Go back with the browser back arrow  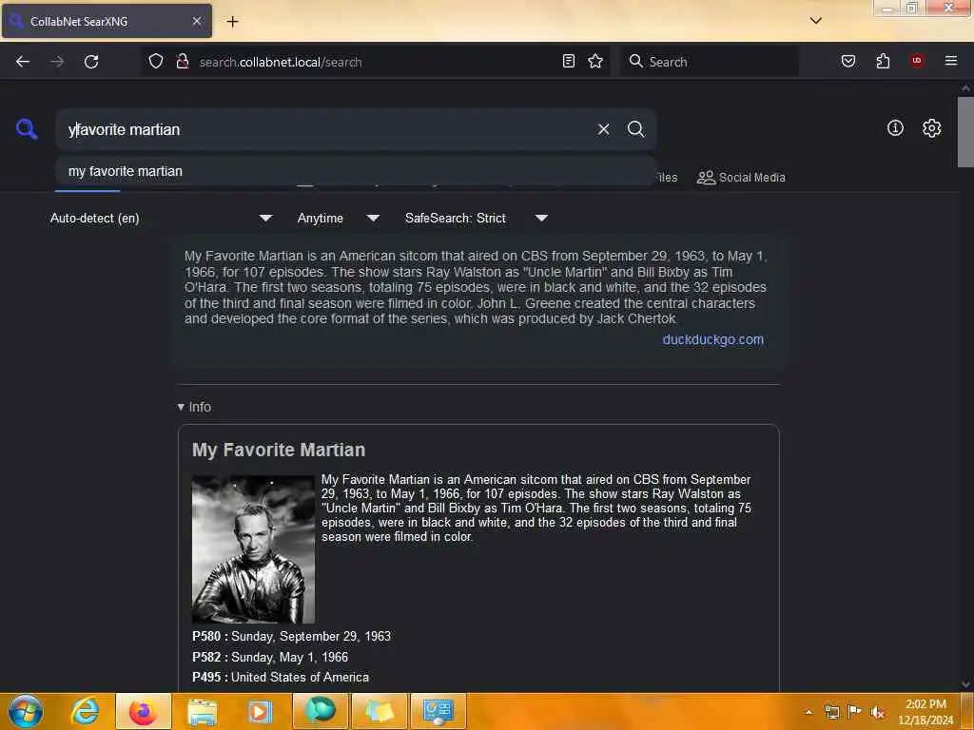23,62
